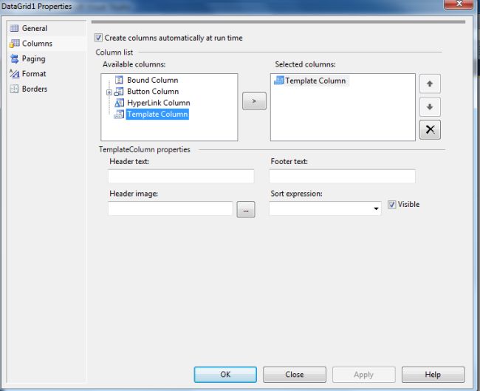Click the Header image input field
480x391 pixels.
(171, 208)
